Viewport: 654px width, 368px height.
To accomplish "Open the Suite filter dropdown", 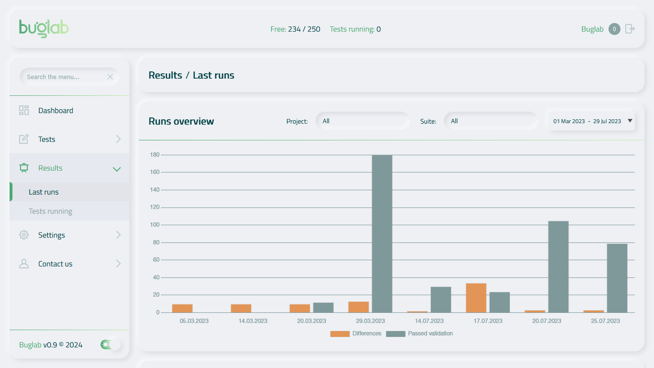I will [491, 121].
